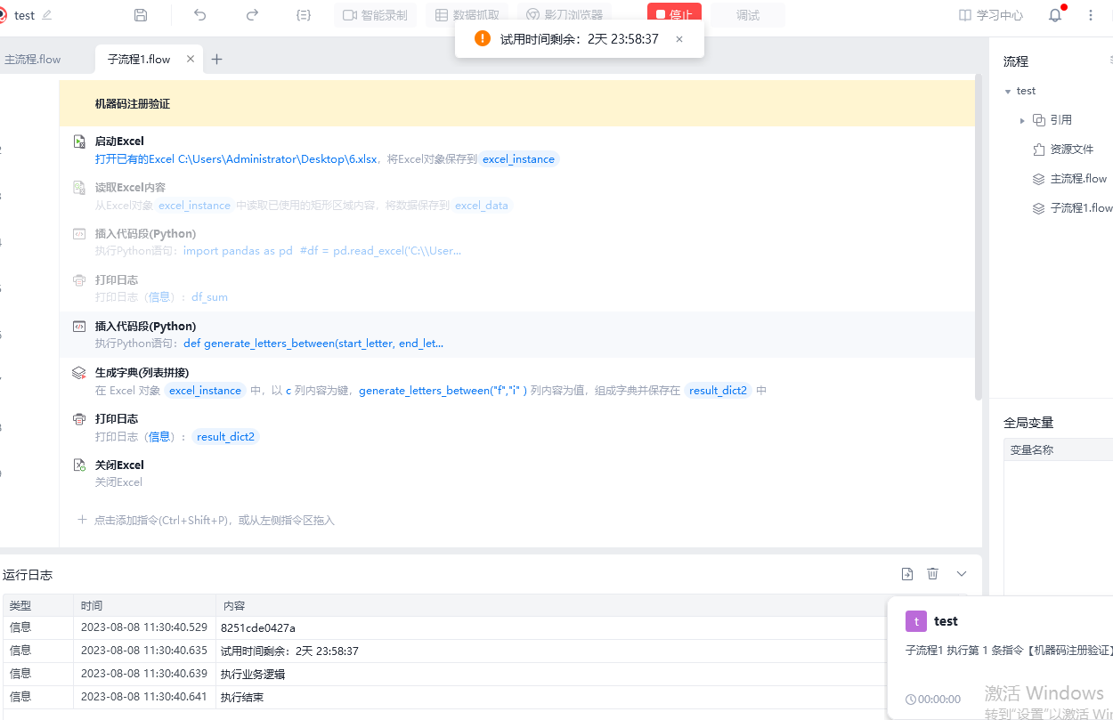Open 数据抓取 data capture tool

[467, 15]
